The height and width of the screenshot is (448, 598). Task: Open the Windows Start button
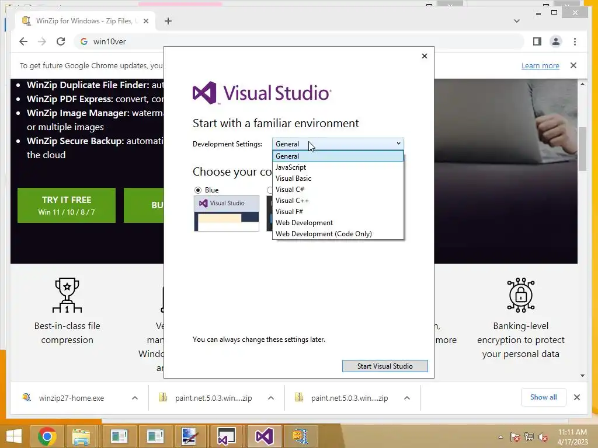tap(14, 436)
